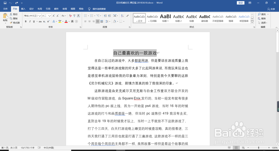The height and width of the screenshot is (151, 279).
Task: Click 查找 find button
Action: (263, 14)
